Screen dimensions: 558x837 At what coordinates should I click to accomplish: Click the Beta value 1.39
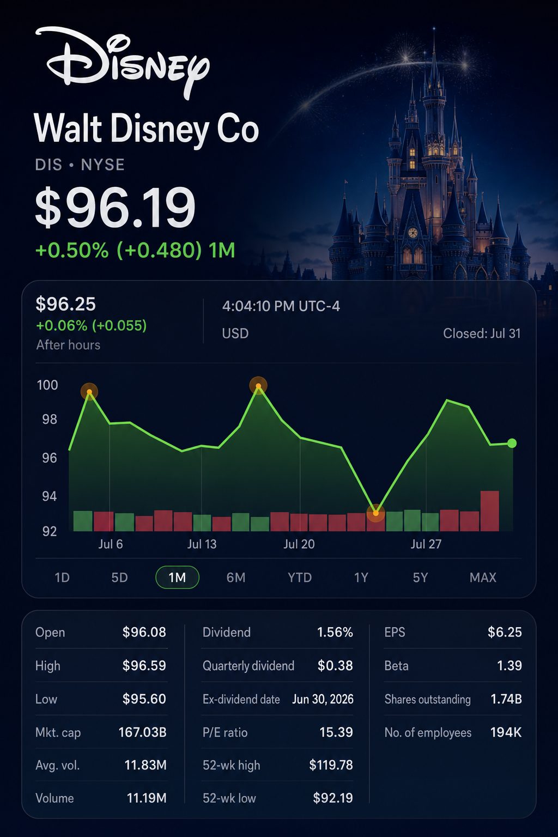tap(510, 665)
